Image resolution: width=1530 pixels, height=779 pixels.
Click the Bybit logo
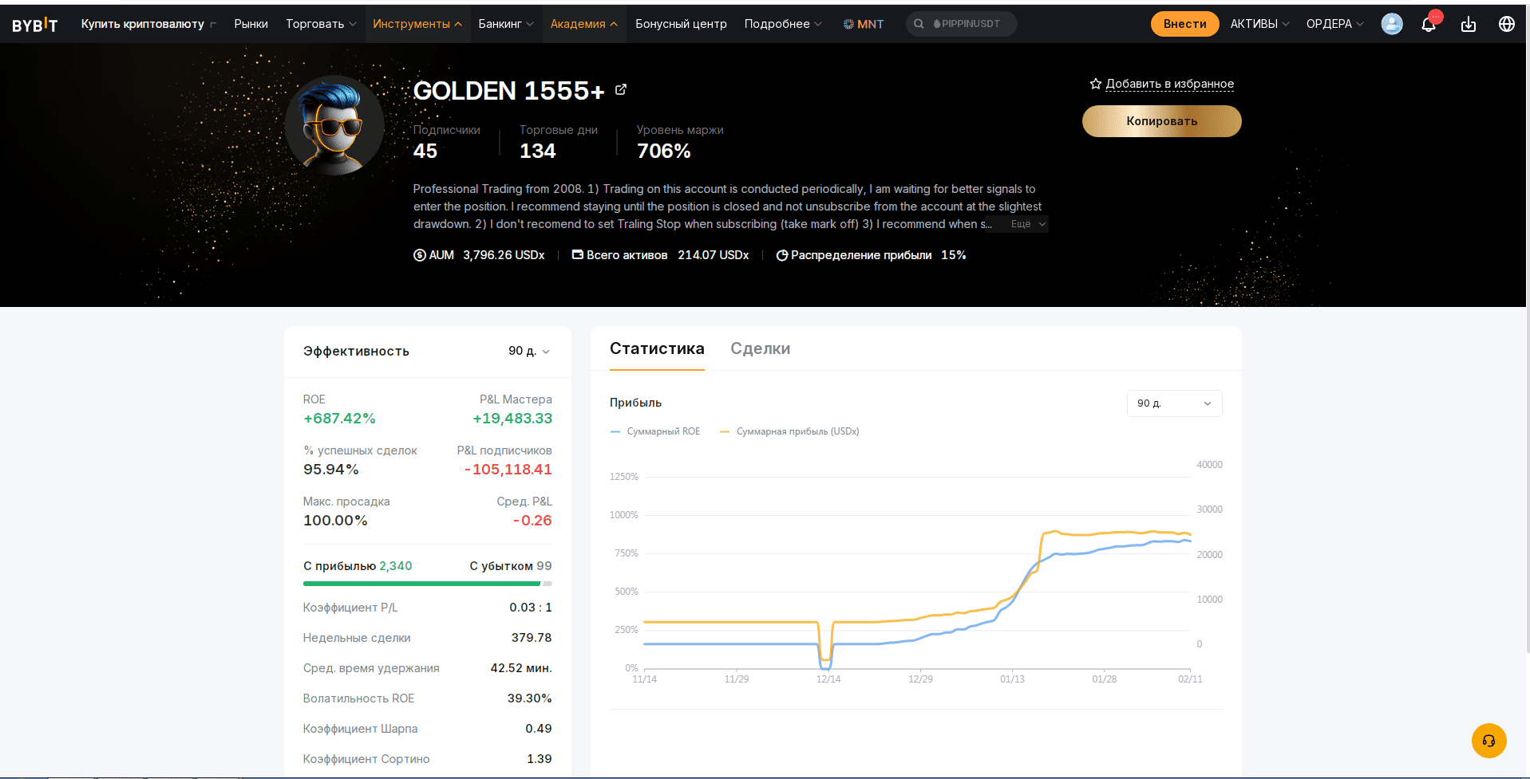(35, 25)
